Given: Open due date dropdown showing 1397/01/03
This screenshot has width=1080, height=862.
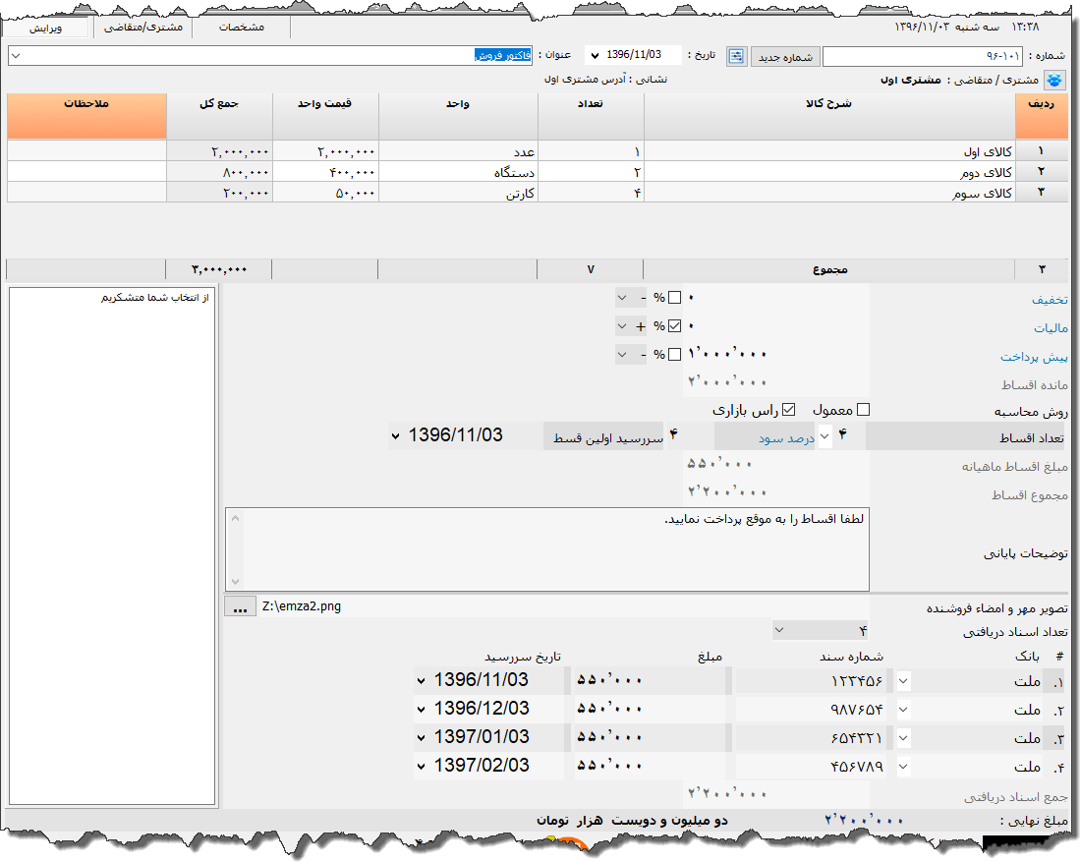Looking at the screenshot, I should [422, 737].
